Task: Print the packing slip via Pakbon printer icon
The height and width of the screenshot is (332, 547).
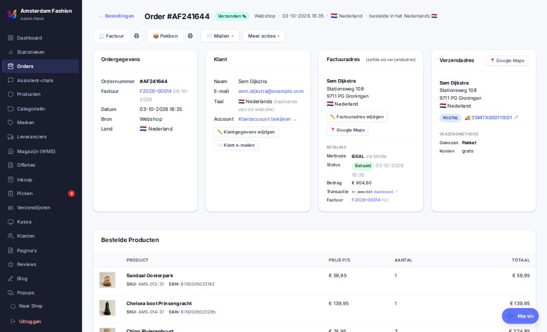Action: click(x=190, y=36)
